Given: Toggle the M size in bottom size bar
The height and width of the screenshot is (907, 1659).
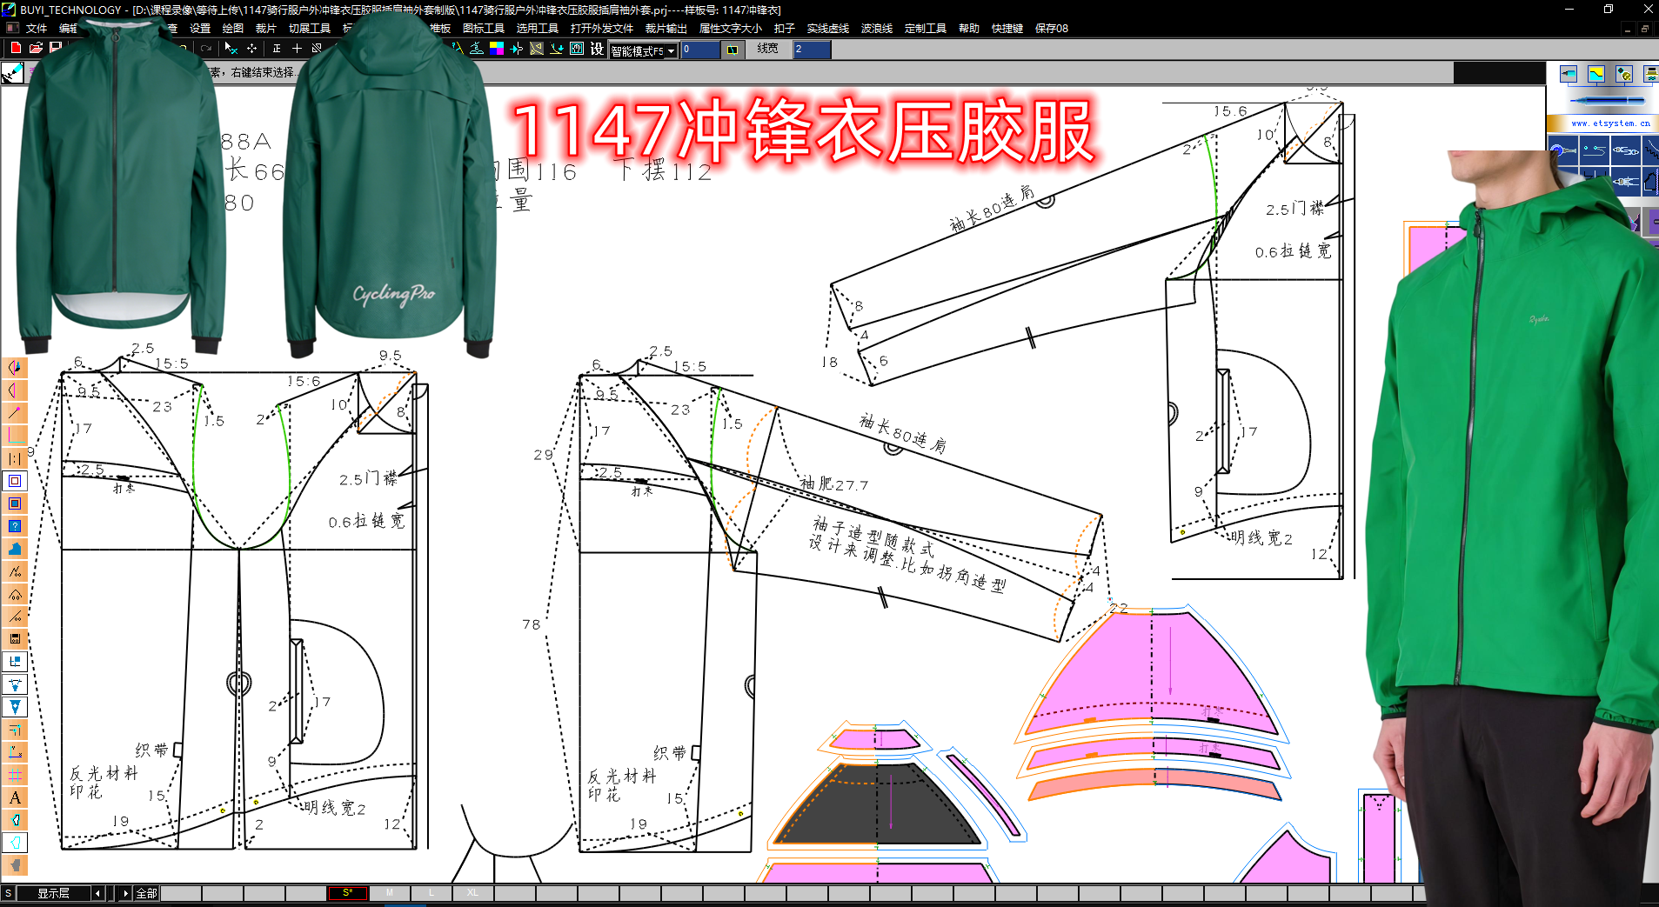Looking at the screenshot, I should point(390,892).
